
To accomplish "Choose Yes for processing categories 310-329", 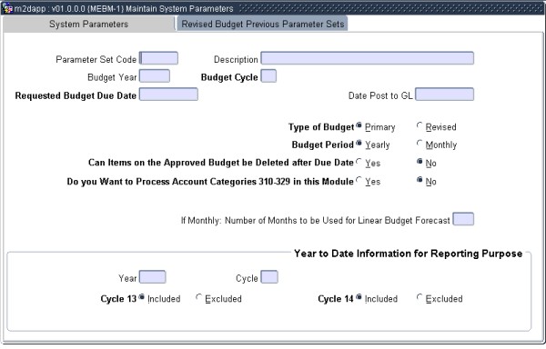I will tap(359, 180).
